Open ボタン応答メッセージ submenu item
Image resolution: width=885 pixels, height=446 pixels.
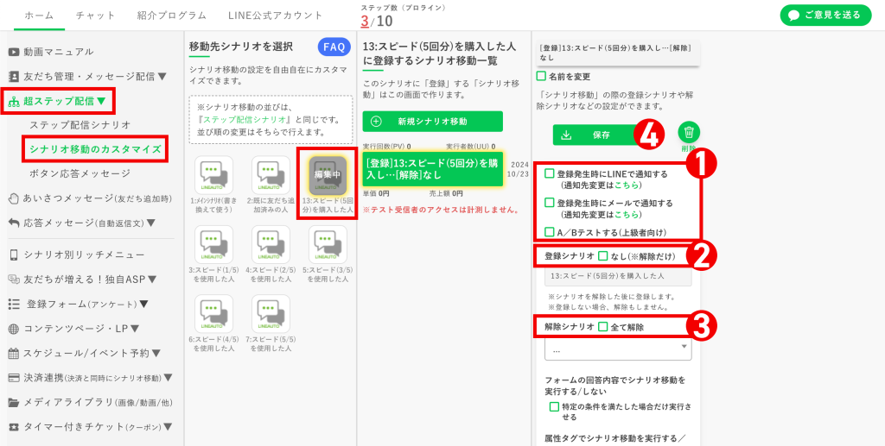(x=80, y=173)
